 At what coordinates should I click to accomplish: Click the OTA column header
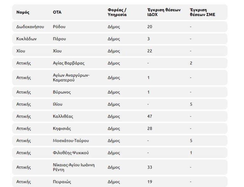pos(57,12)
